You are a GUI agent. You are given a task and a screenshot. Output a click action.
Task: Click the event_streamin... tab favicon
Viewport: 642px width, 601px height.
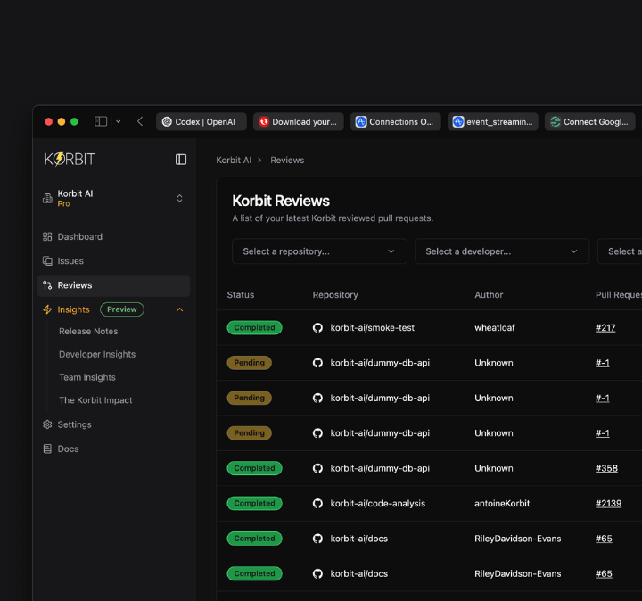point(458,121)
